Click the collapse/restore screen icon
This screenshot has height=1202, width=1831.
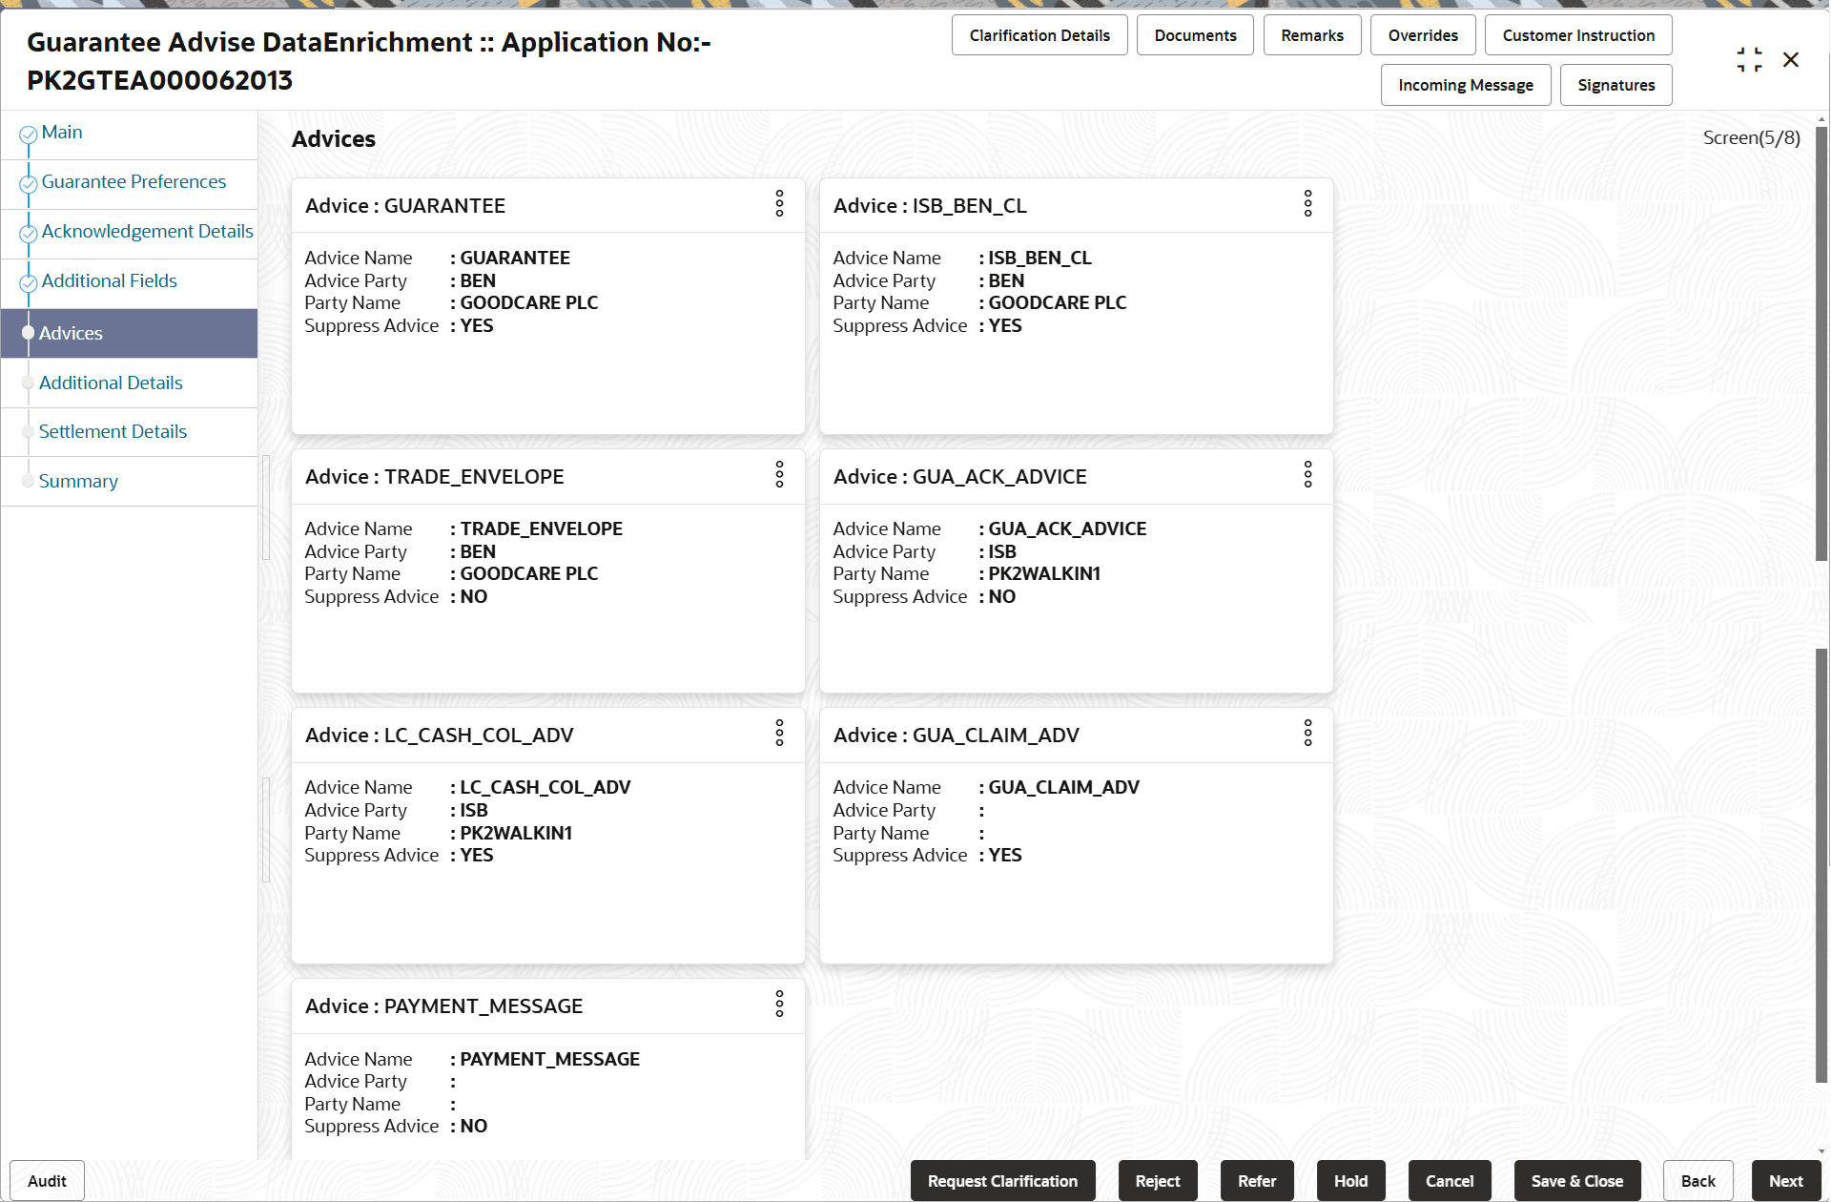1749,60
